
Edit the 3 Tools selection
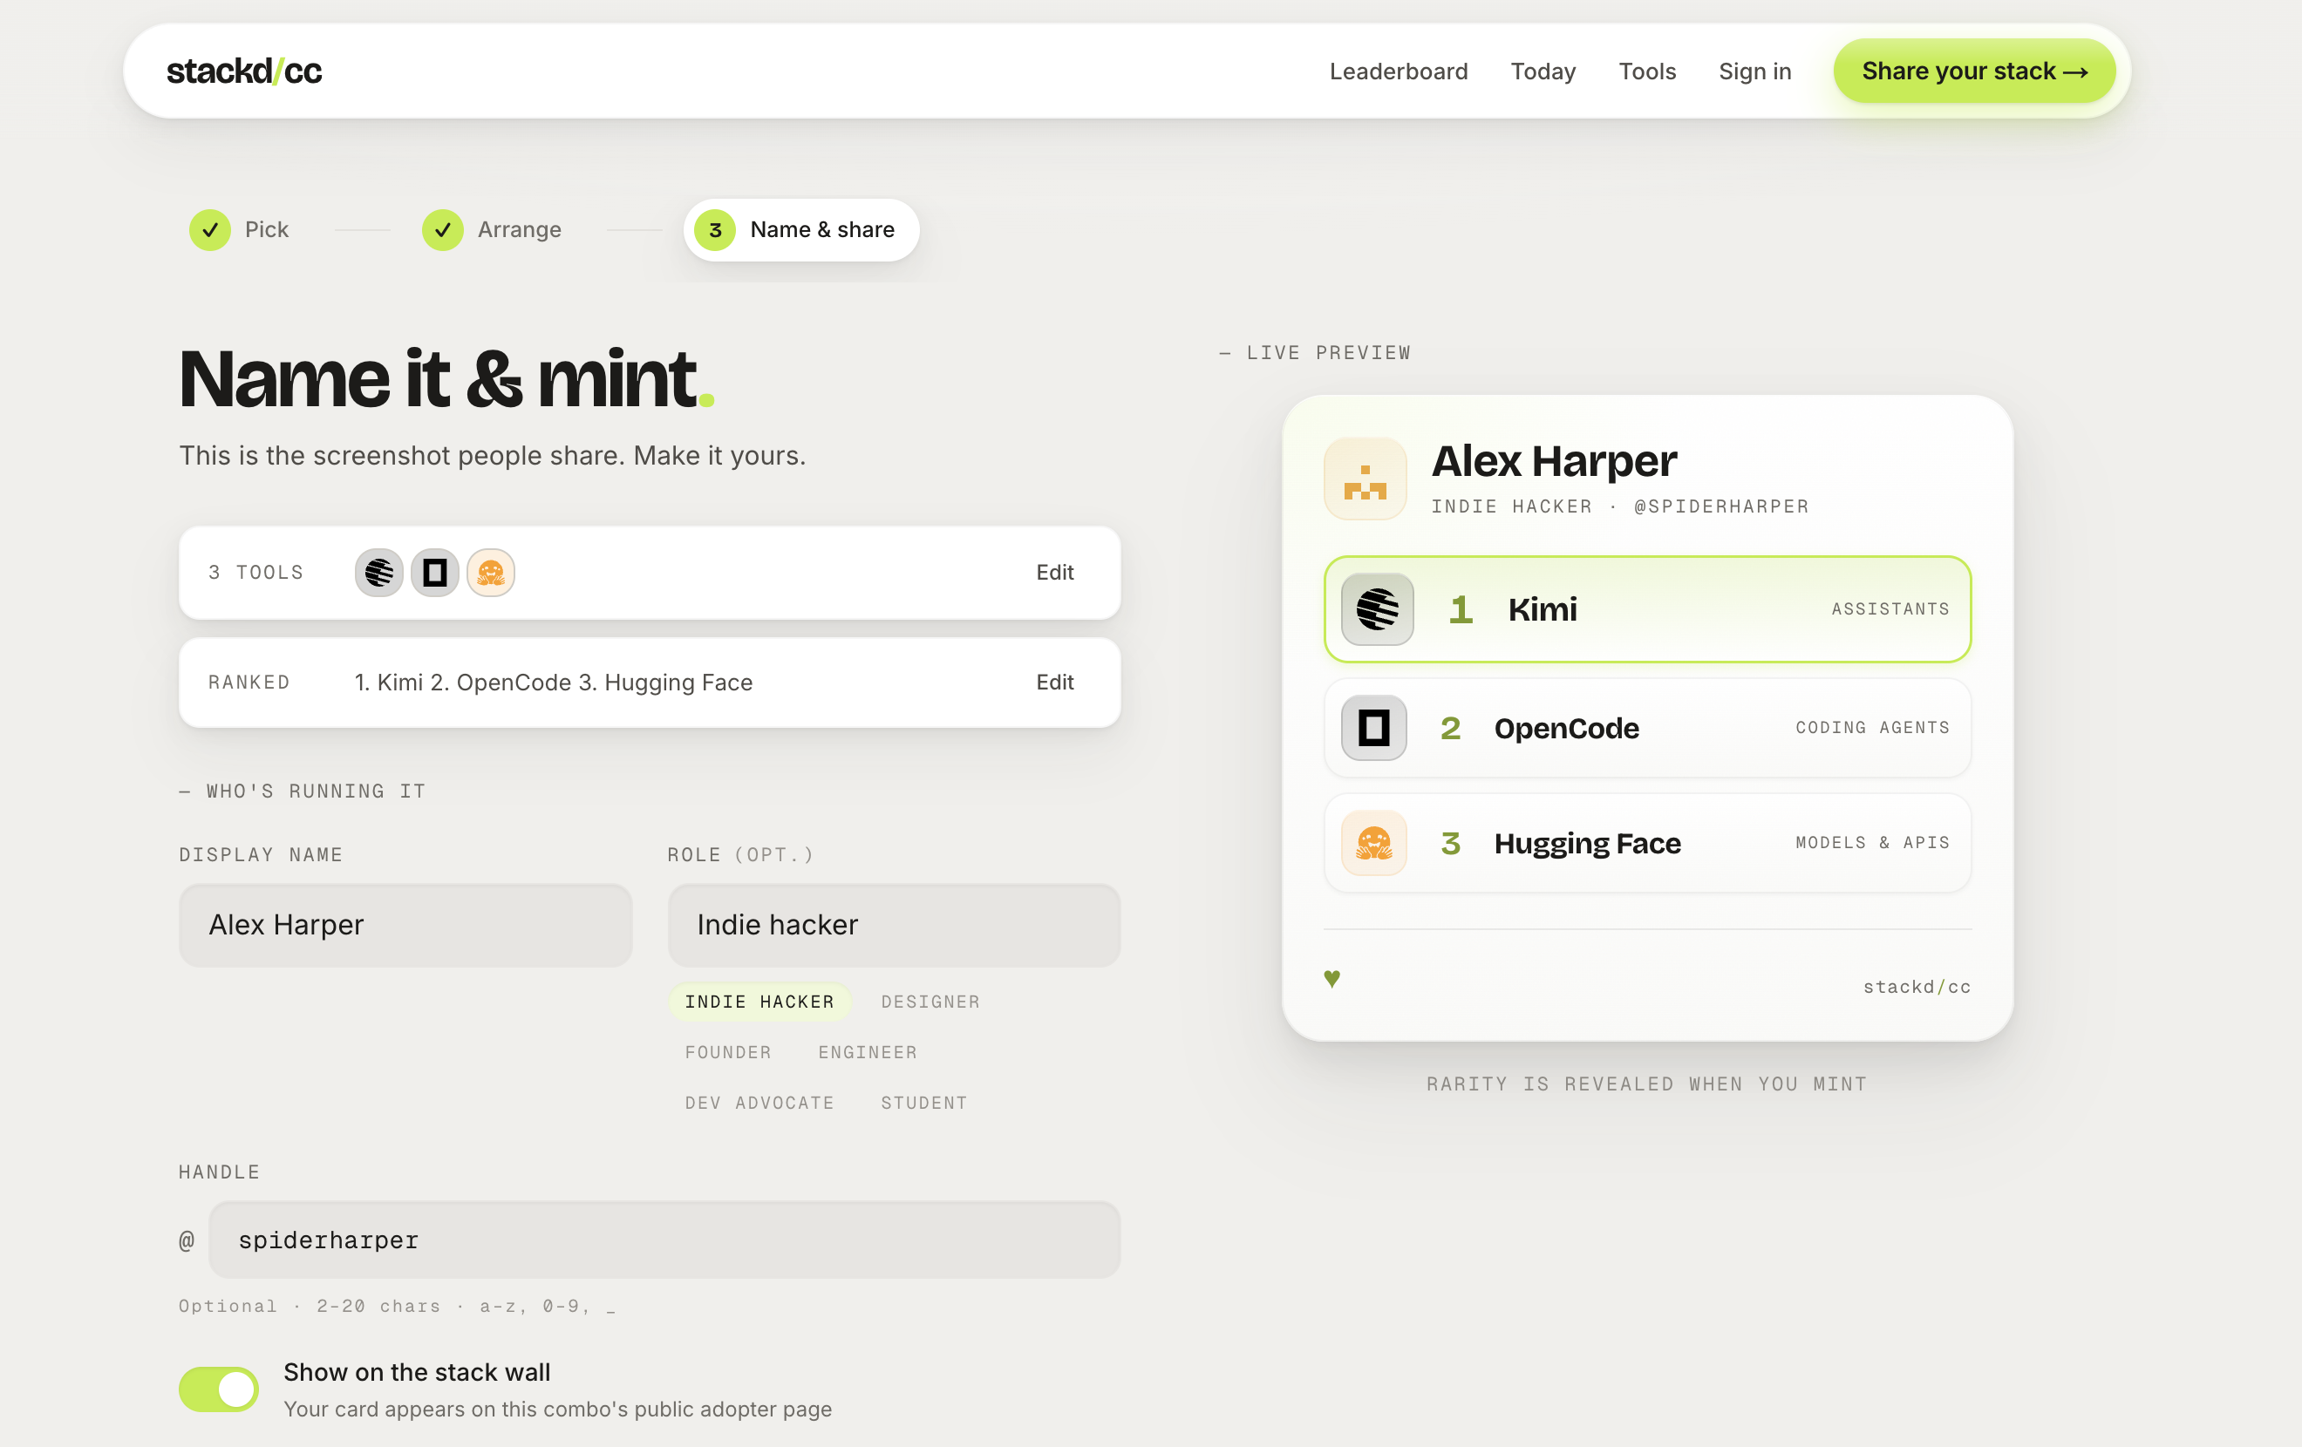pyautogui.click(x=1053, y=572)
